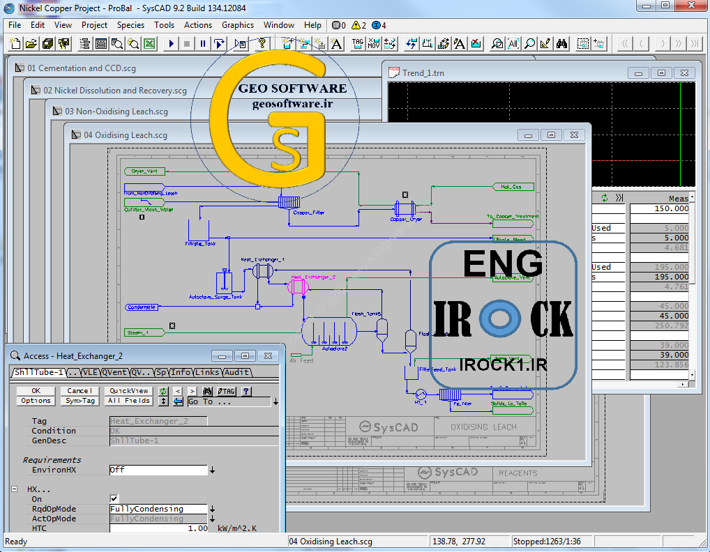The height and width of the screenshot is (552, 710).
Task: Select the 03 Non-Oxidising Leach.scg window title
Action: [116, 112]
